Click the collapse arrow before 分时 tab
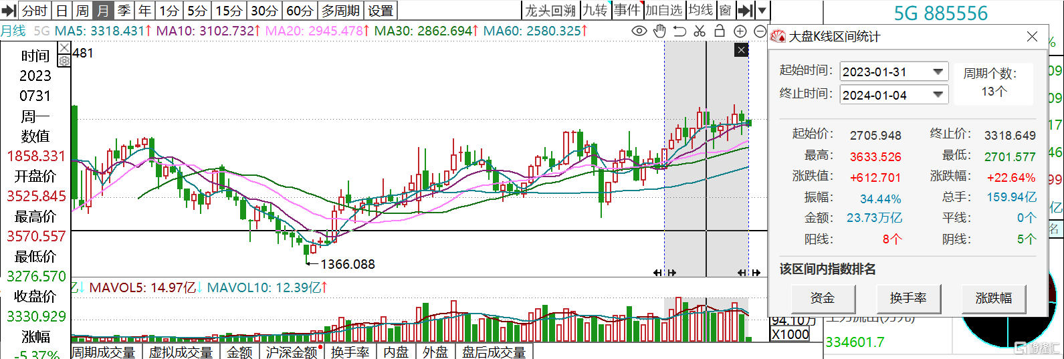 9,11
